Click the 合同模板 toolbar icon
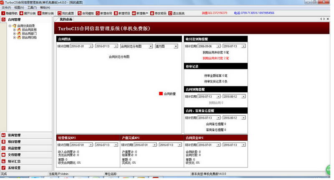This screenshot has width=334, height=180. coord(79,13)
